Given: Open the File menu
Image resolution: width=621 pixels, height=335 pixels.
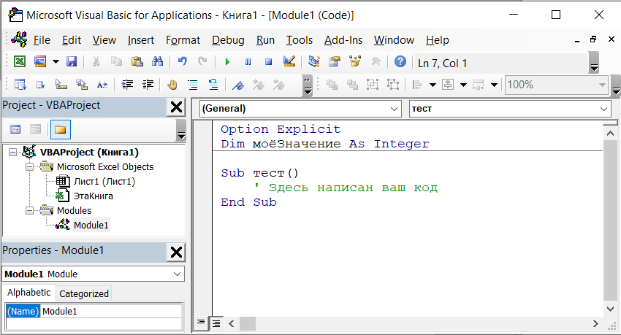Looking at the screenshot, I should point(42,40).
